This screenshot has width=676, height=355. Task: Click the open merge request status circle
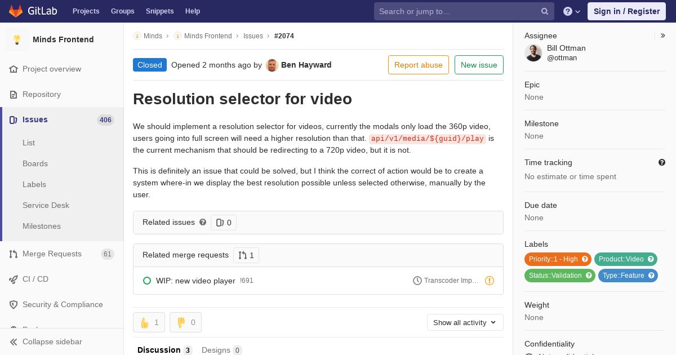[147, 281]
